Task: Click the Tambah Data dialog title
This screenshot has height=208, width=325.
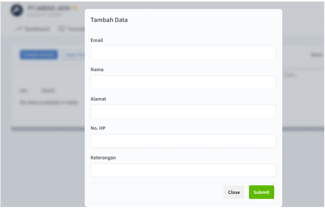Action: pyautogui.click(x=109, y=20)
